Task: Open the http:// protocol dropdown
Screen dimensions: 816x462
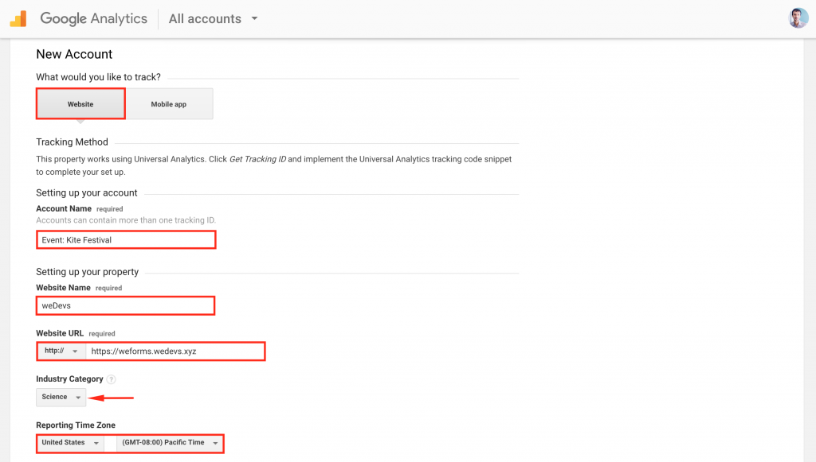Action: [x=61, y=351]
